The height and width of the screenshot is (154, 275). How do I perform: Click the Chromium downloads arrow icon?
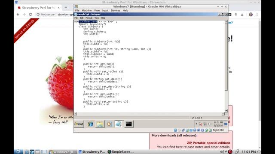(242, 15)
